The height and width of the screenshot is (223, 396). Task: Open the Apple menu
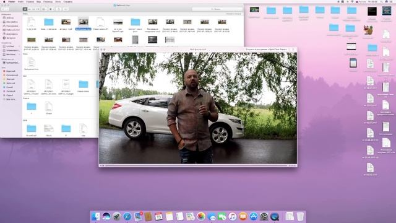pyautogui.click(x=4, y=1)
